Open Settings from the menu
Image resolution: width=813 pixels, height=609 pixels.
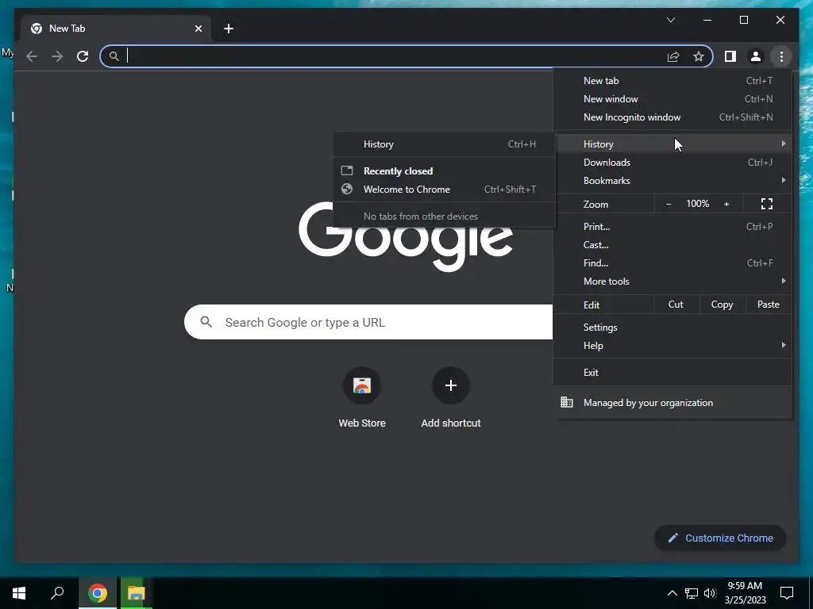click(672, 327)
